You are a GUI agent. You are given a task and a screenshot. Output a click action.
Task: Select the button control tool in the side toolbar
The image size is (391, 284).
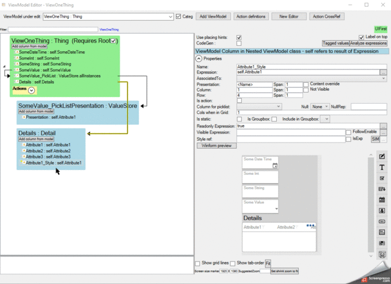coord(382,221)
